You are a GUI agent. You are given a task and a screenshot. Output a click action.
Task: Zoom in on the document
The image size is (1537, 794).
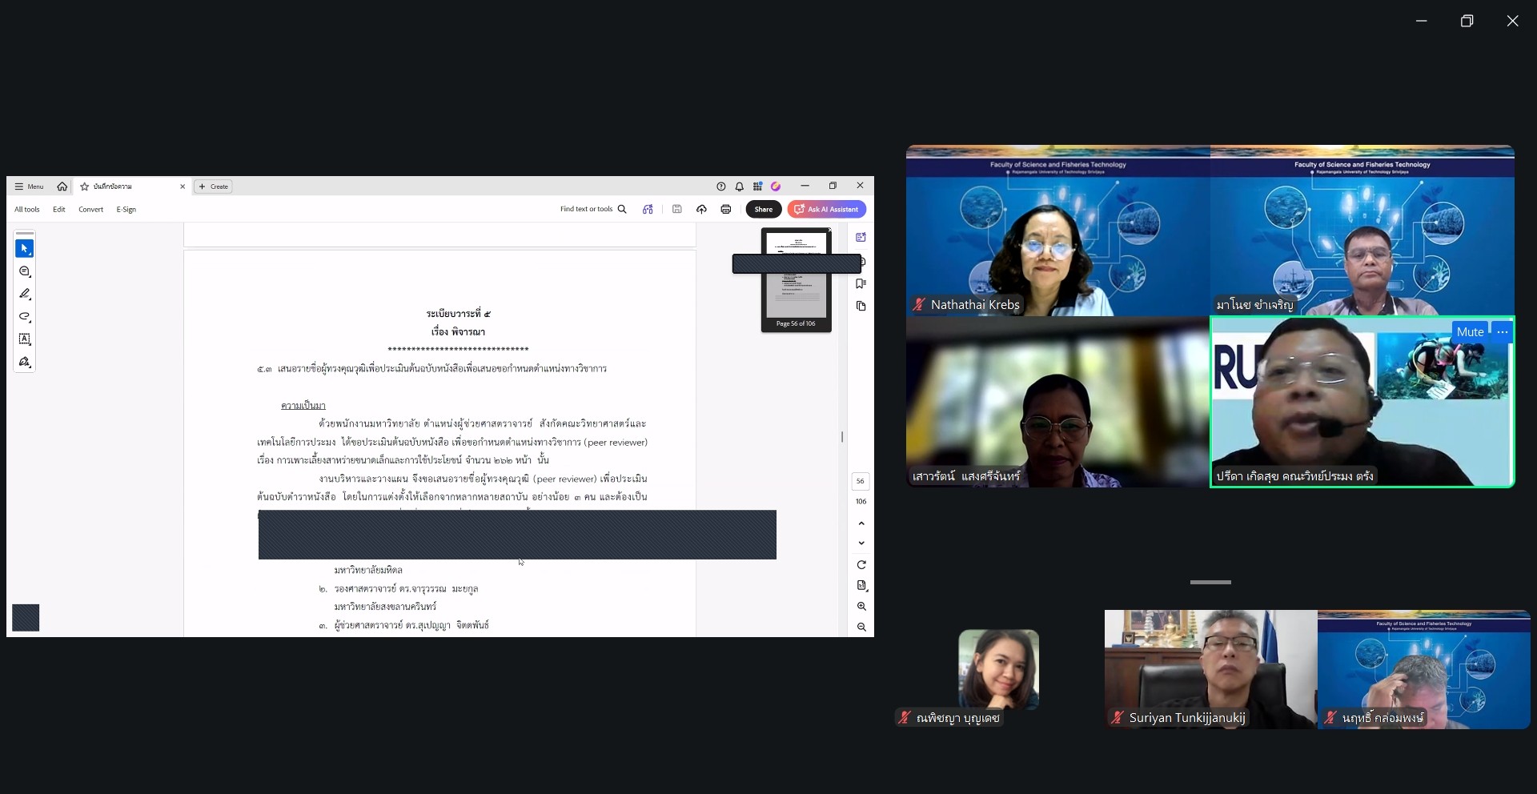pyautogui.click(x=861, y=607)
